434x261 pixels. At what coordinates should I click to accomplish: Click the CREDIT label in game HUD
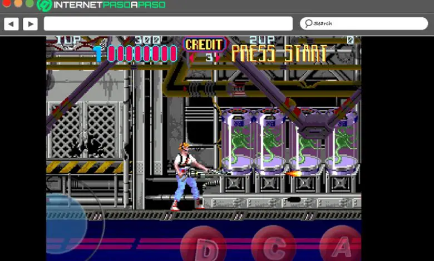coord(204,44)
